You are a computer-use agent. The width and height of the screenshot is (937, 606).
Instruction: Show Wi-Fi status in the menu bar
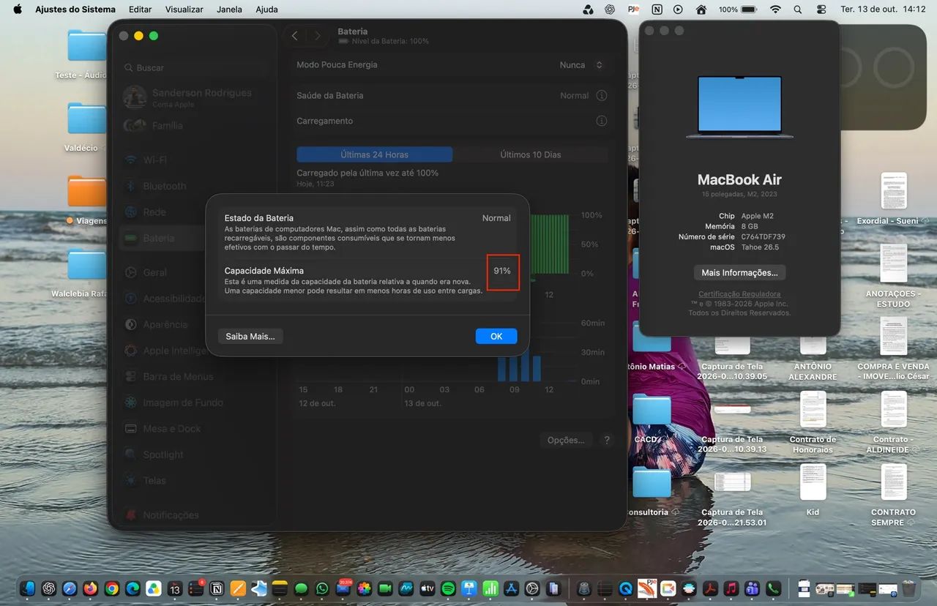coord(775,10)
